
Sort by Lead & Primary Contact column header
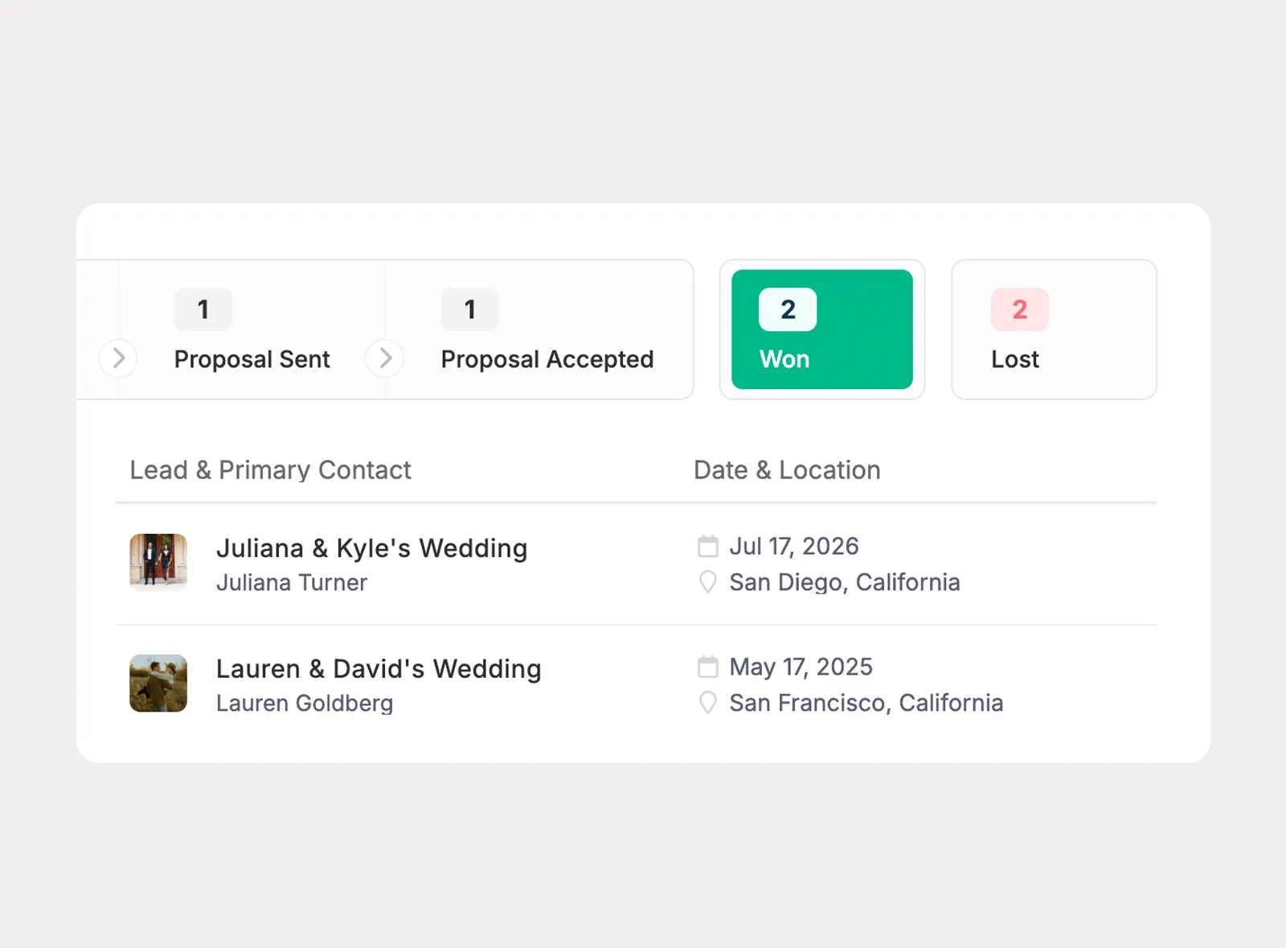[270, 470]
